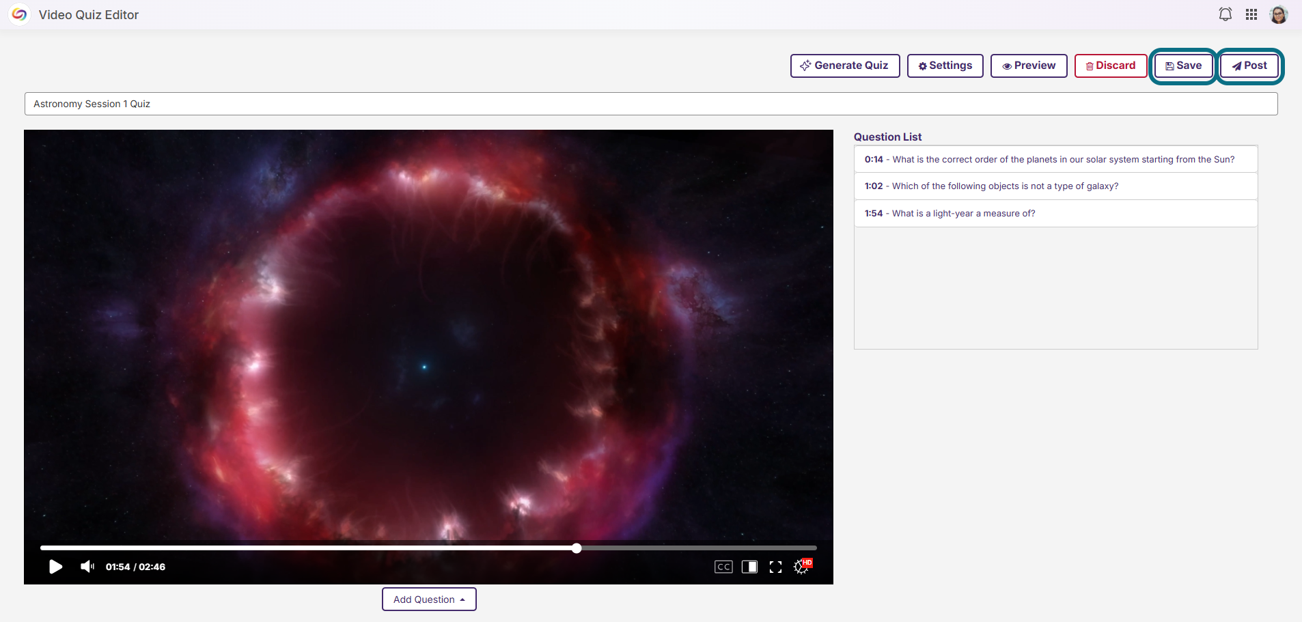This screenshot has width=1302, height=622.
Task: Mute the video volume
Action: click(87, 567)
